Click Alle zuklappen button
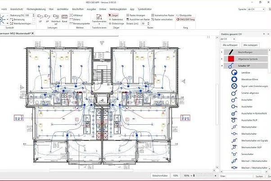 (250, 45)
